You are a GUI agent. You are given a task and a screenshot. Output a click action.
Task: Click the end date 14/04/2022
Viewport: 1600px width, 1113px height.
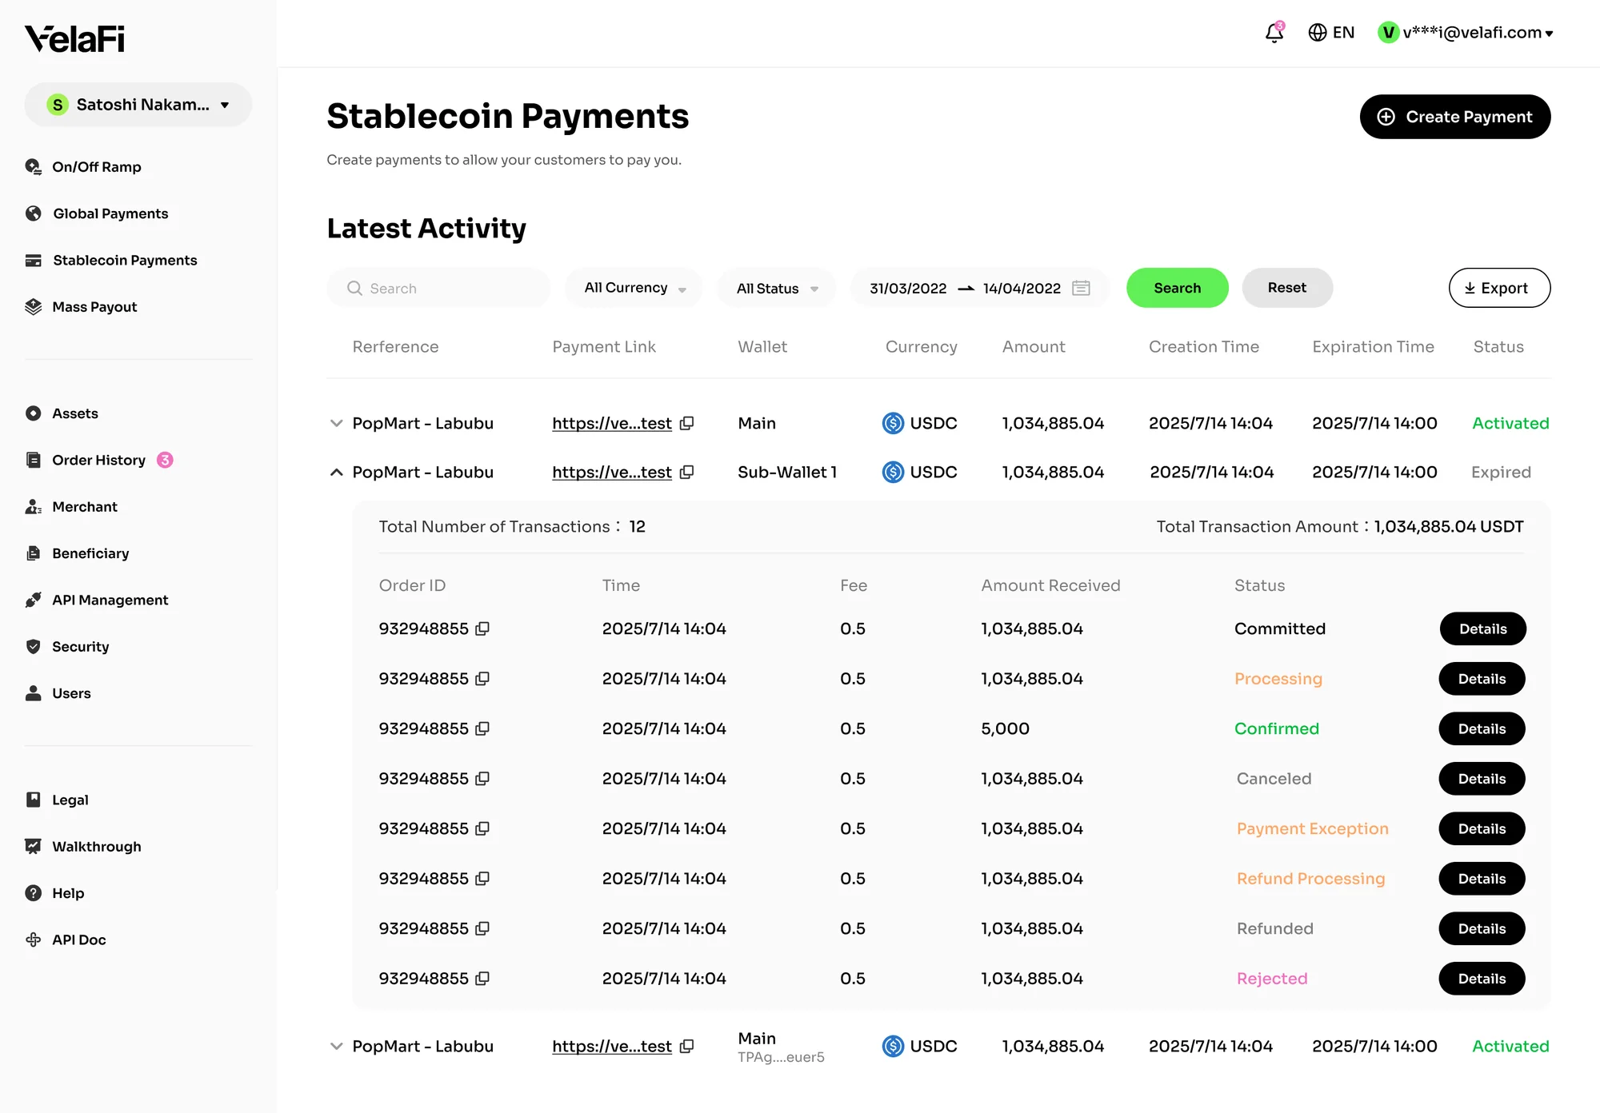pos(1022,289)
